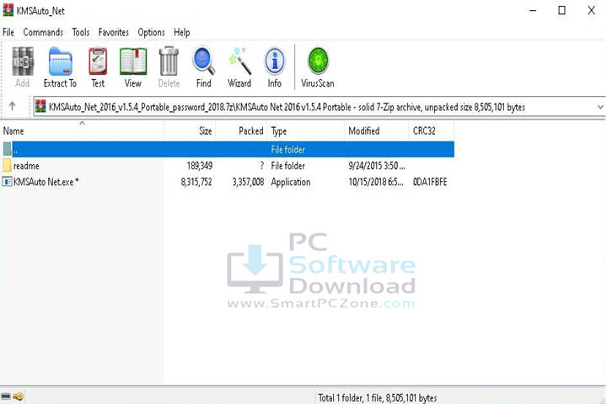Open the Help menu
The width and height of the screenshot is (607, 404).
click(181, 32)
